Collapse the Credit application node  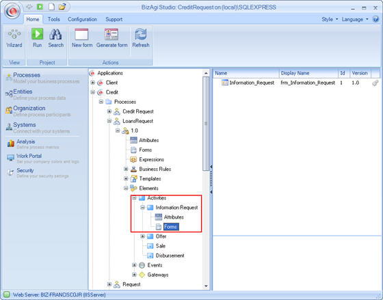click(92, 92)
